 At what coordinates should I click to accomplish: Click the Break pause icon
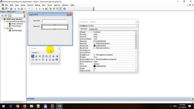click(x=40, y=9)
